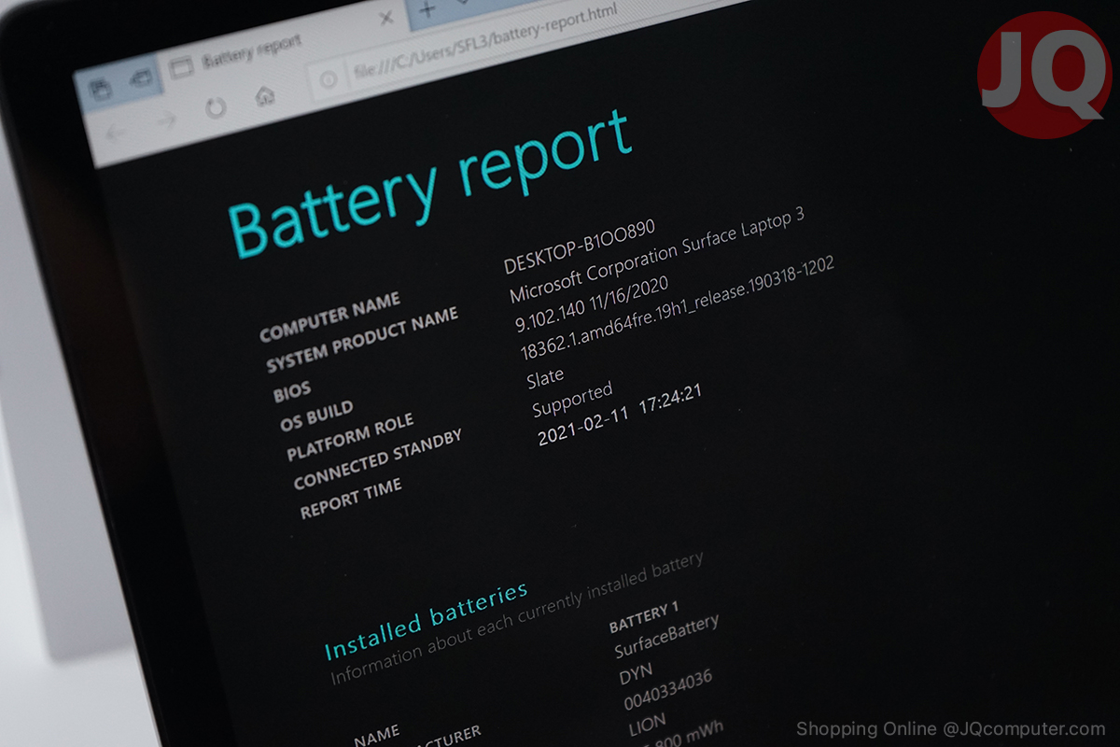The image size is (1120, 747).
Task: Select the Battery report tab
Action: pos(280,44)
